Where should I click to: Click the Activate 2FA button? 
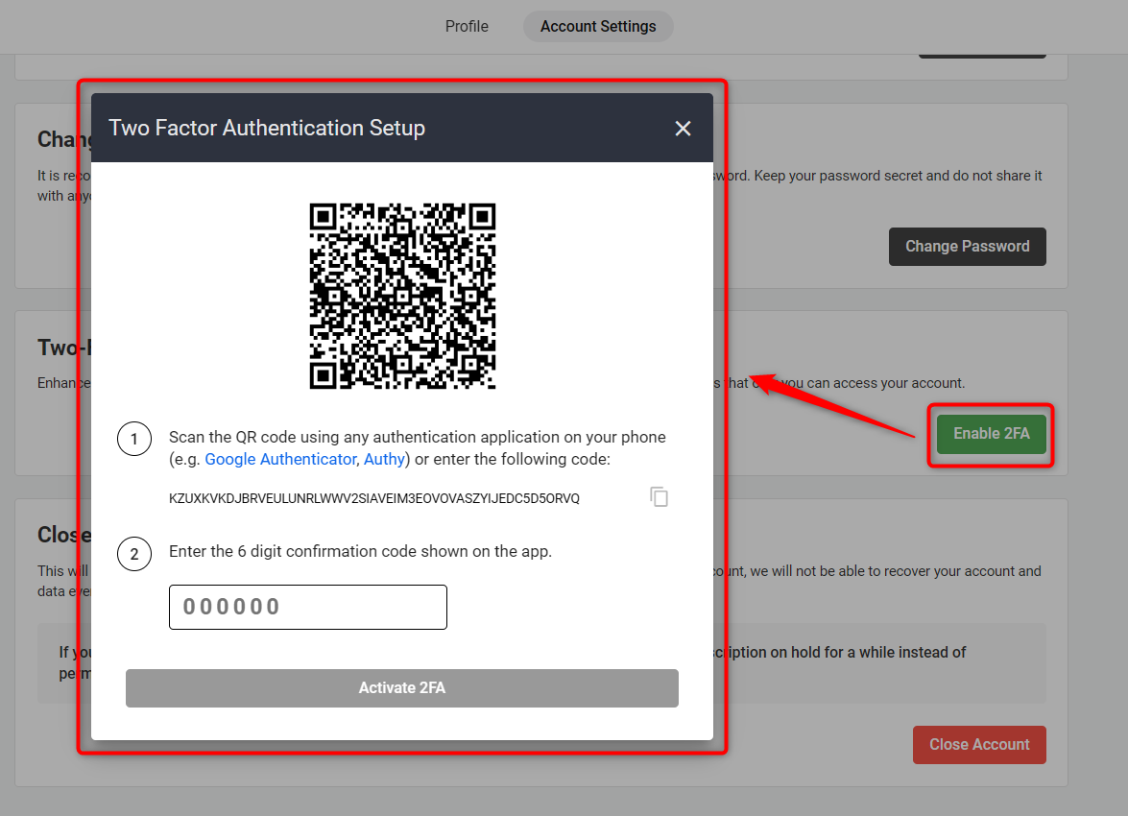[402, 688]
